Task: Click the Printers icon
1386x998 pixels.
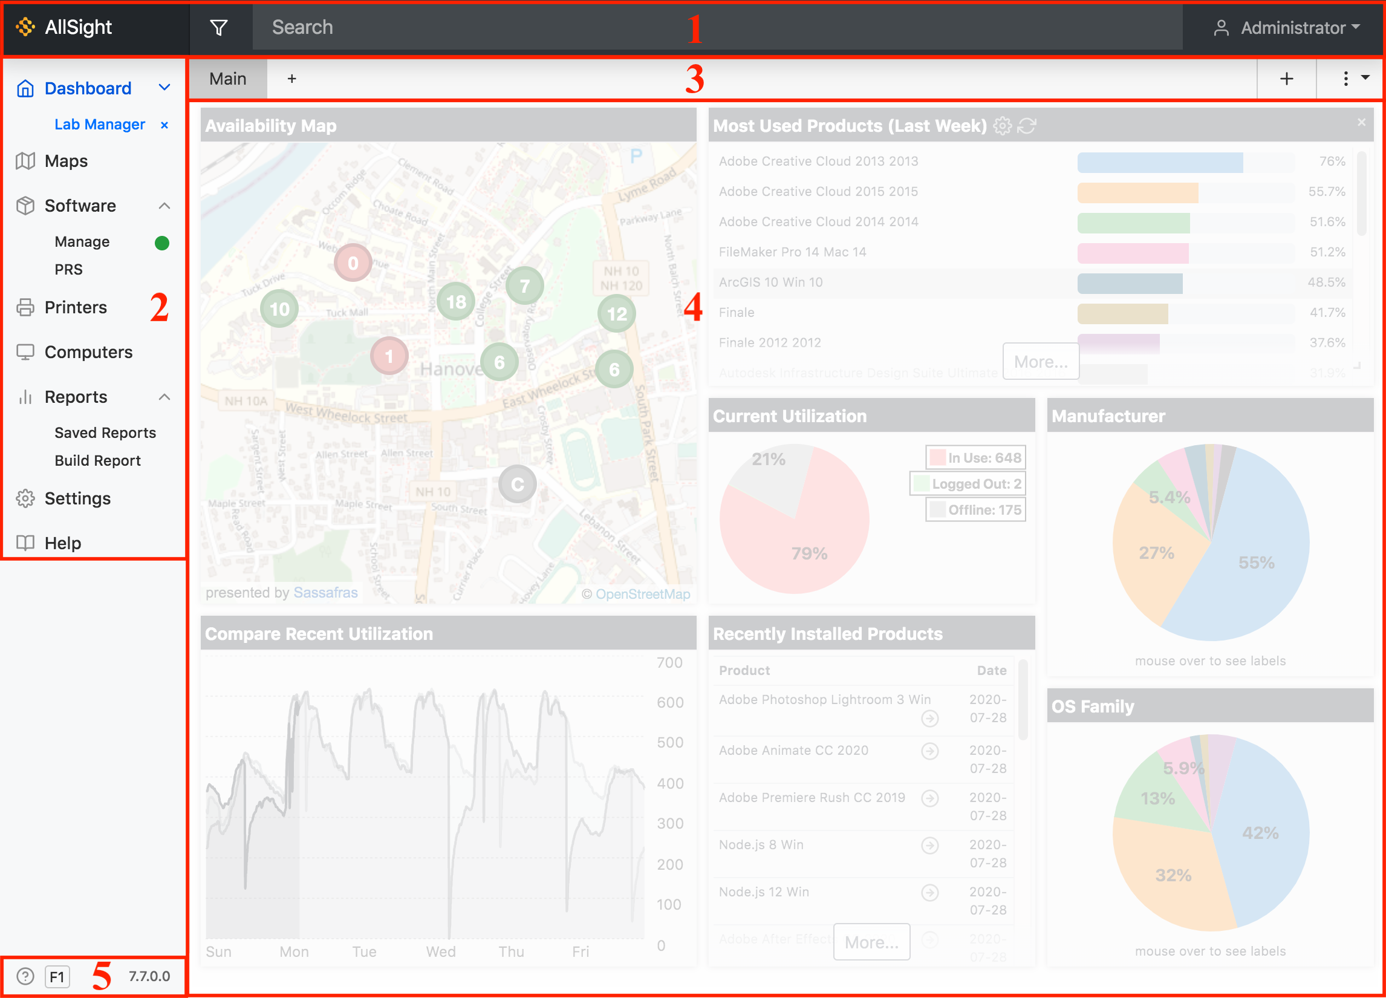Action: [x=25, y=307]
